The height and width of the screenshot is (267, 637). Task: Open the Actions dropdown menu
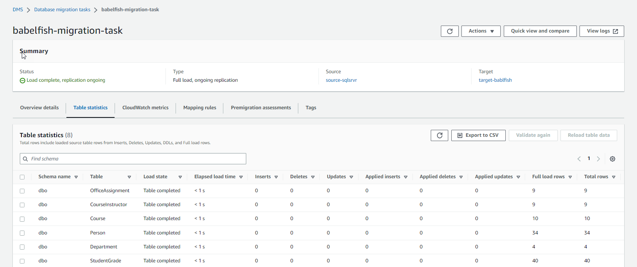(x=481, y=31)
